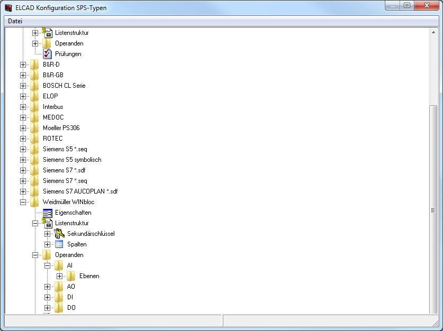Select the MEDOC tree entry
Viewport: 443px width, 331px height.
[x=53, y=117]
